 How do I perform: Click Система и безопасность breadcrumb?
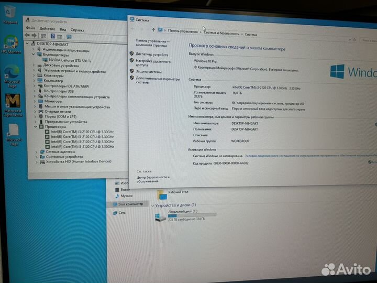[x=221, y=34]
